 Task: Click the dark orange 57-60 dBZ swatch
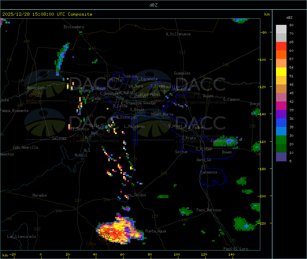pyautogui.click(x=281, y=55)
